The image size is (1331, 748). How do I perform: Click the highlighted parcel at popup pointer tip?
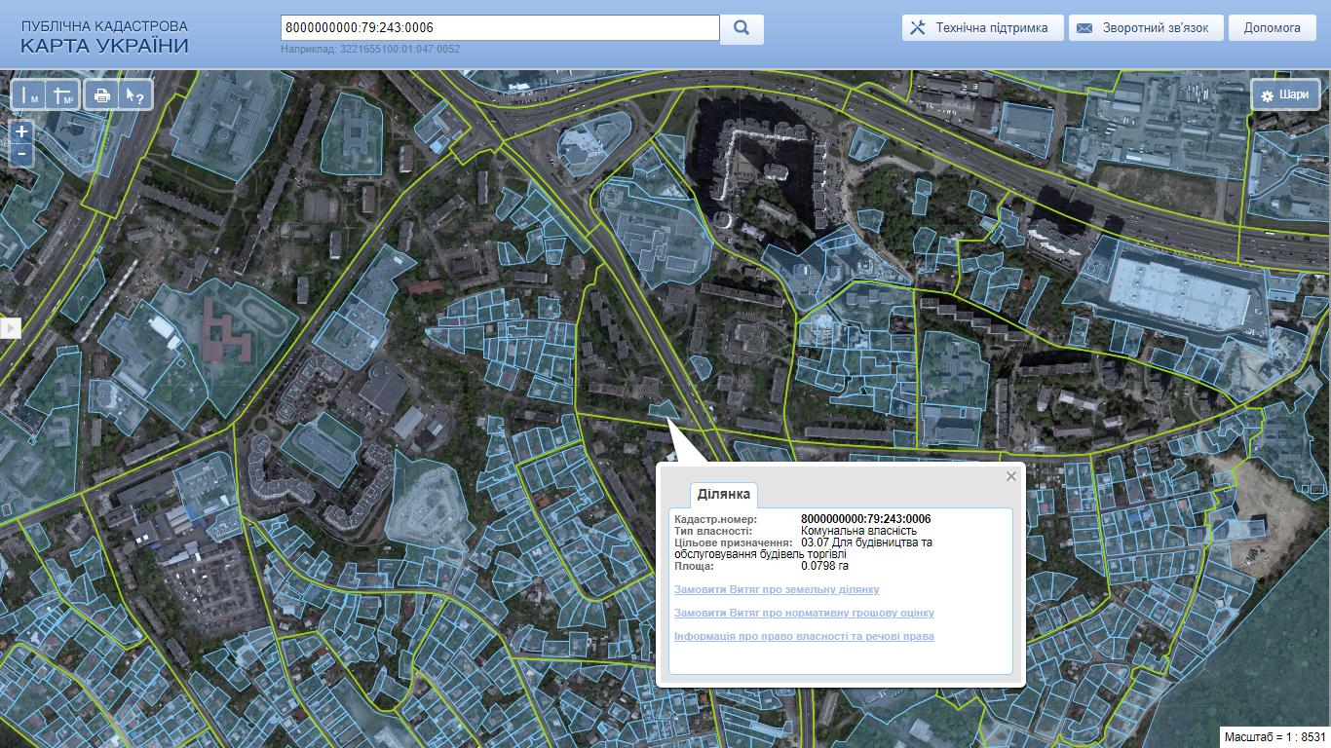[x=665, y=410]
